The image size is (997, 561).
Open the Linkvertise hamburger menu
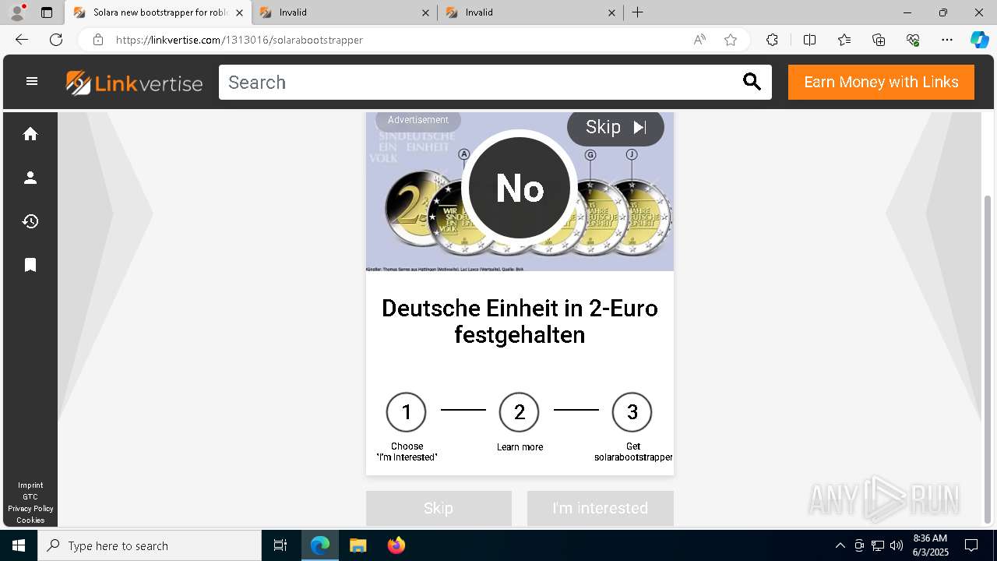pyautogui.click(x=32, y=81)
